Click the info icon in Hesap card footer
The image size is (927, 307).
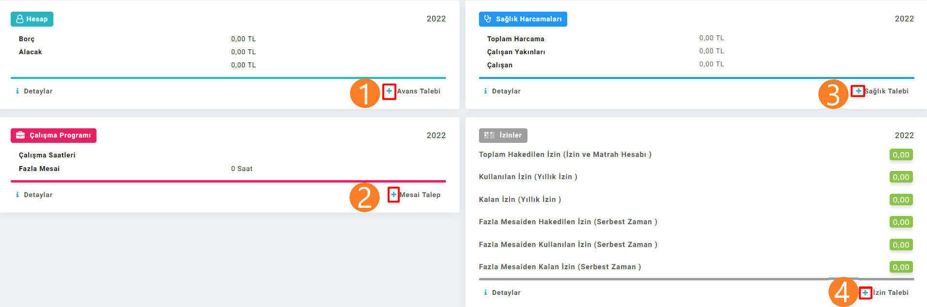(17, 91)
